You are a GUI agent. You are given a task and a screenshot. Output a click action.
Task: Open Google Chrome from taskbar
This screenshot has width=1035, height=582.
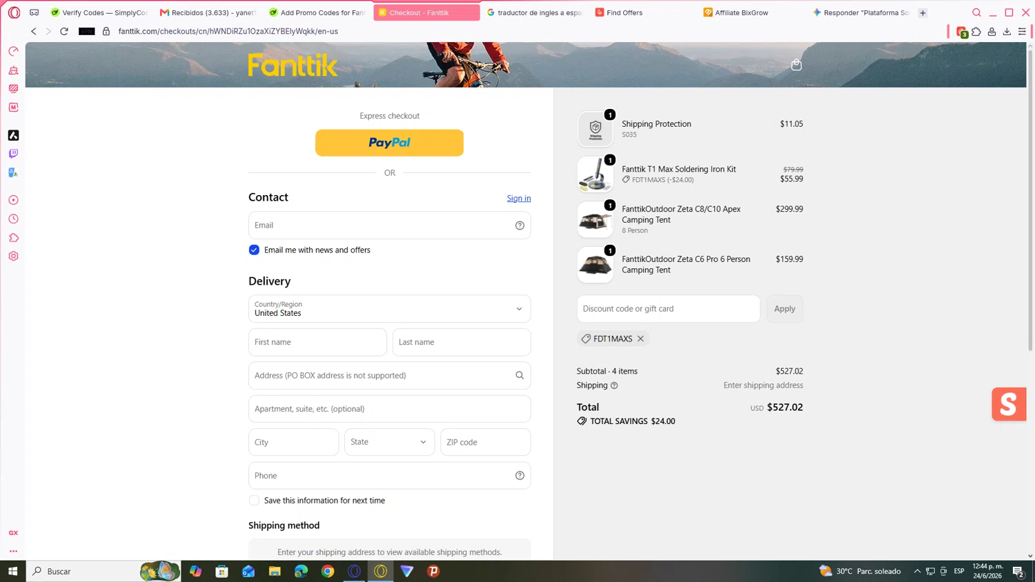click(x=328, y=571)
